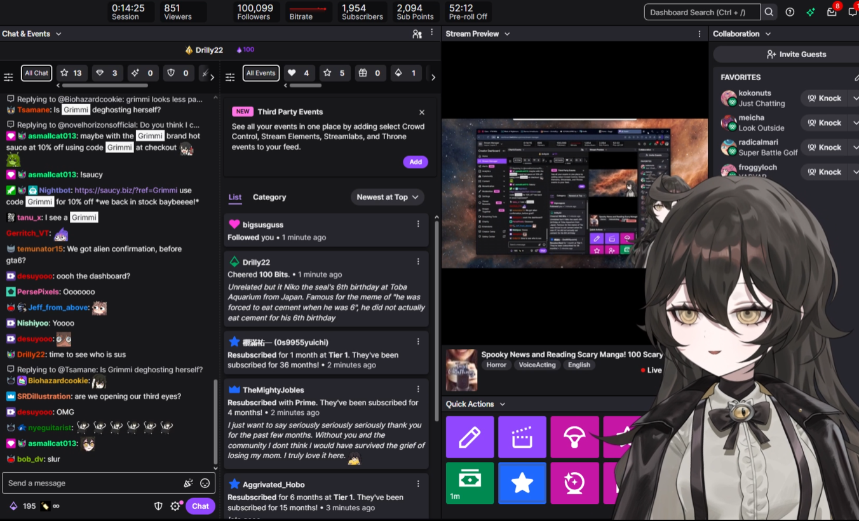The height and width of the screenshot is (521, 859).
Task: Open three-dot menu on Drilly22 cheer event
Action: (418, 261)
